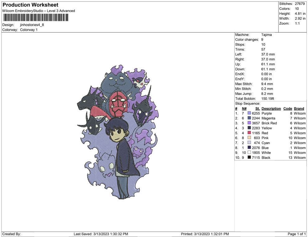The width and height of the screenshot is (308, 237).
Task: Click the 'St.' column header
Action: click(x=258, y=108)
